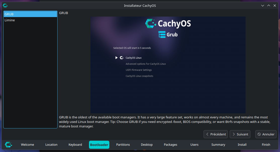Select GRUB in the bootloader list
280x152 pixels.
[30, 14]
